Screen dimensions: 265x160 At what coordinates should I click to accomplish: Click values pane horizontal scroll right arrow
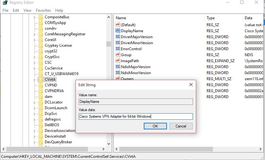261,149
